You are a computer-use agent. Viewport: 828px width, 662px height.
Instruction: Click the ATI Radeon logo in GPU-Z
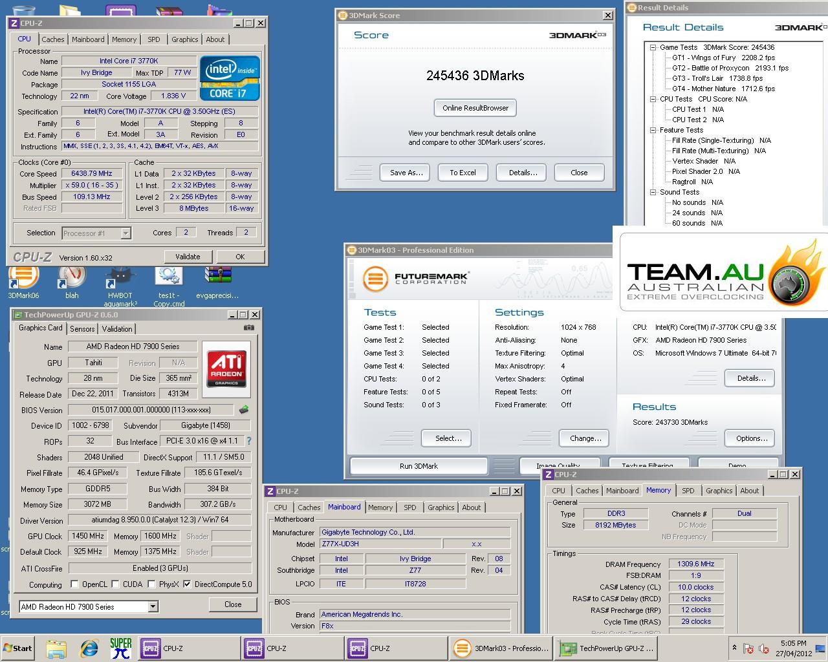[x=226, y=369]
